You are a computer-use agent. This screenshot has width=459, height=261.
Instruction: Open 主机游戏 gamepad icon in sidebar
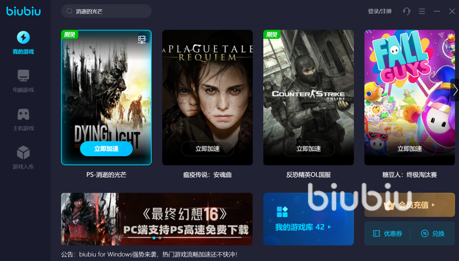pyautogui.click(x=23, y=114)
